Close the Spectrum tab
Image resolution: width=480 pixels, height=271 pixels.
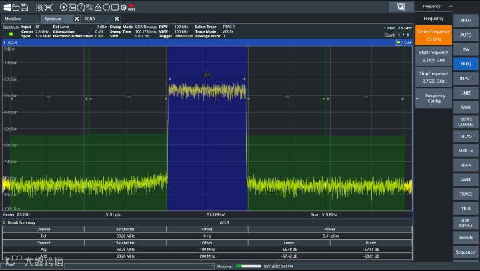coord(76,19)
